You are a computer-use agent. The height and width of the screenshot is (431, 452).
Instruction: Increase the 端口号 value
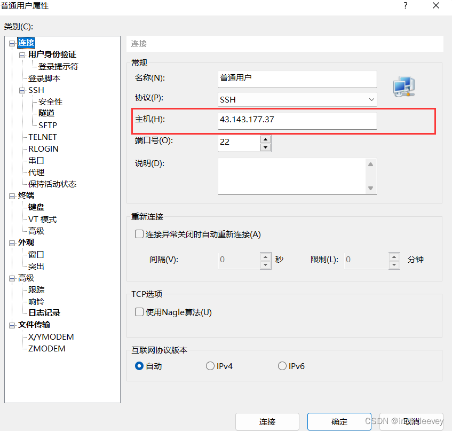point(266,139)
